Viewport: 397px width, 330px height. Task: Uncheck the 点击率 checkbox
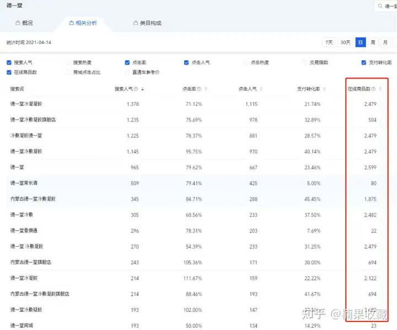tap(127, 62)
